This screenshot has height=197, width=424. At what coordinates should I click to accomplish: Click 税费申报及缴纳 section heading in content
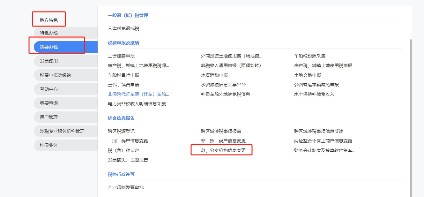[x=123, y=43]
